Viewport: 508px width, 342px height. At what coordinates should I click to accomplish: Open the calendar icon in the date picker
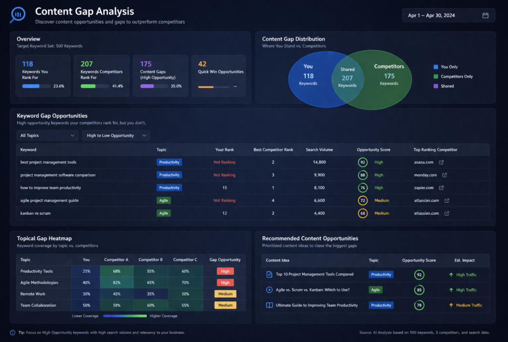(x=485, y=15)
